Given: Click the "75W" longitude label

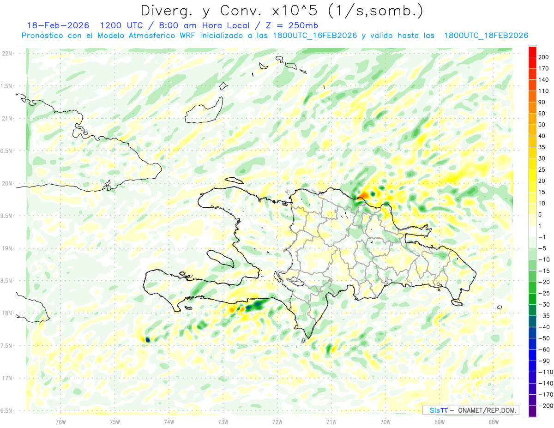Looking at the screenshot, I should (x=114, y=422).
